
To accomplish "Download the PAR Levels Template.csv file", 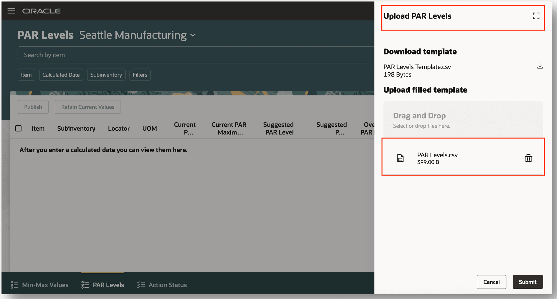I will 540,66.
